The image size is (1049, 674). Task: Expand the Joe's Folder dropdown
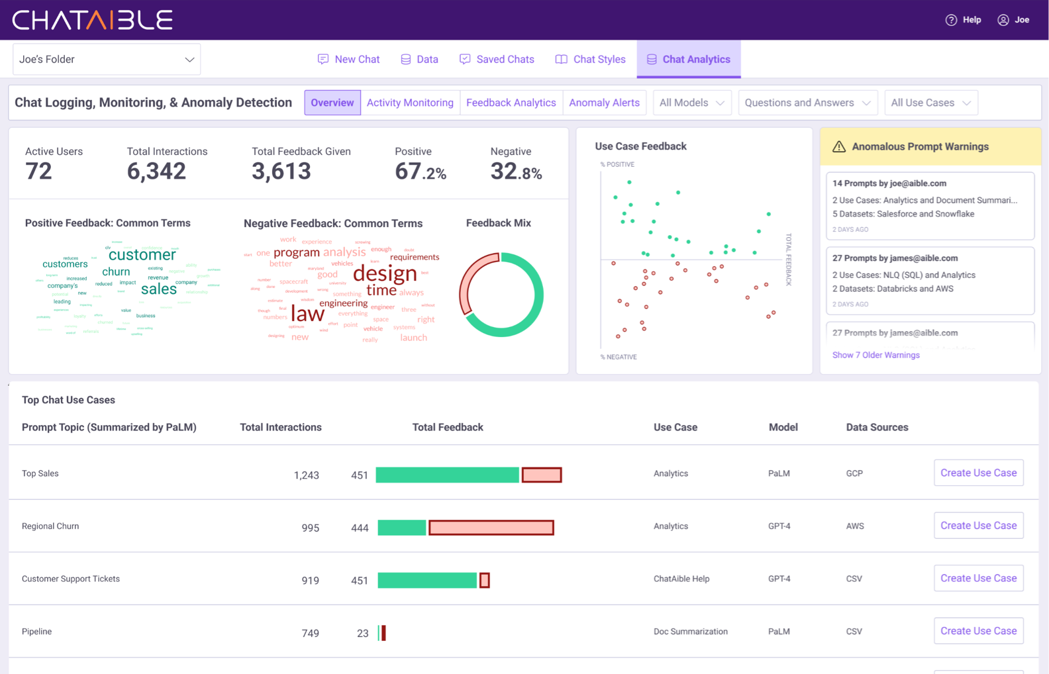pyautogui.click(x=107, y=60)
